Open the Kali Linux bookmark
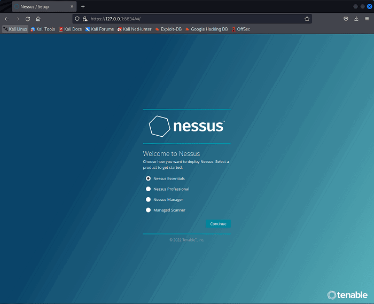 [15, 29]
